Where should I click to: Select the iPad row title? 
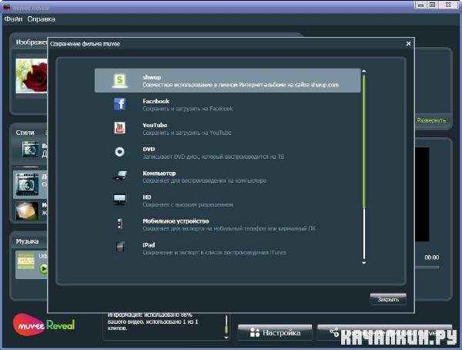[149, 245]
